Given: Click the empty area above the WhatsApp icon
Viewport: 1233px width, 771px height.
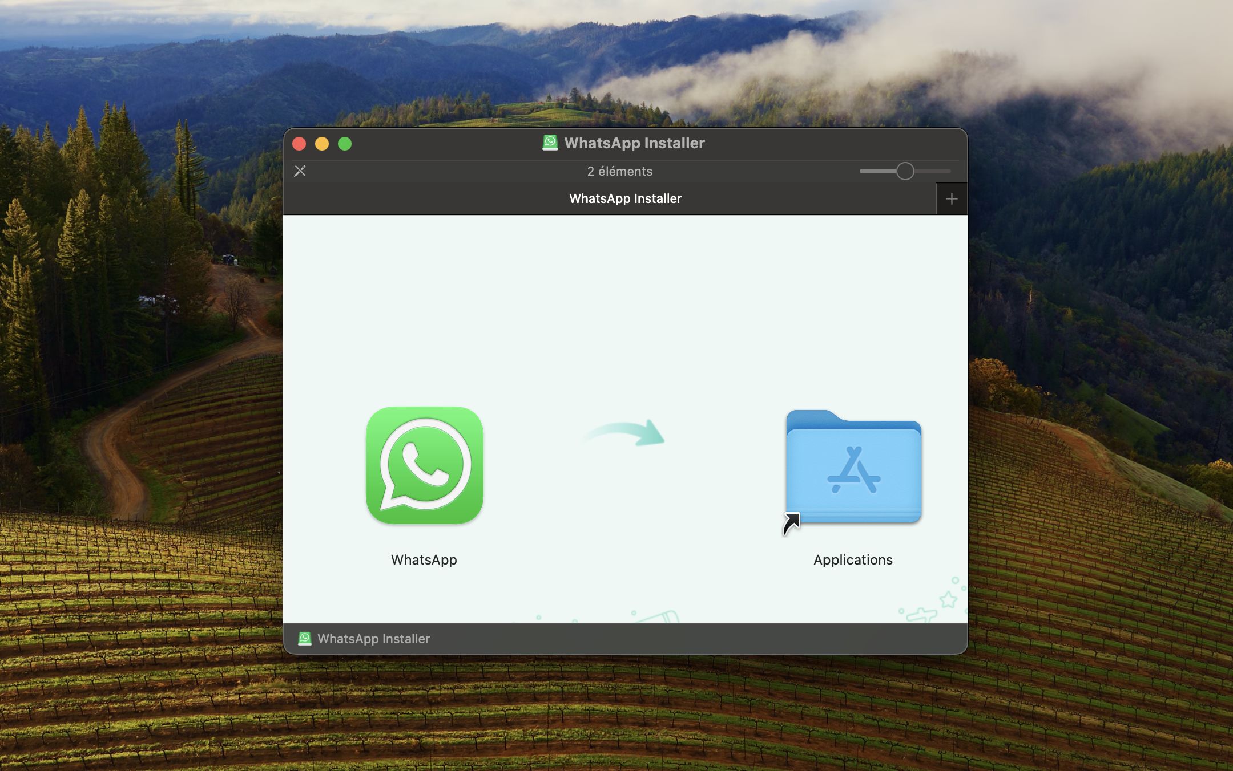Looking at the screenshot, I should pyautogui.click(x=424, y=308).
